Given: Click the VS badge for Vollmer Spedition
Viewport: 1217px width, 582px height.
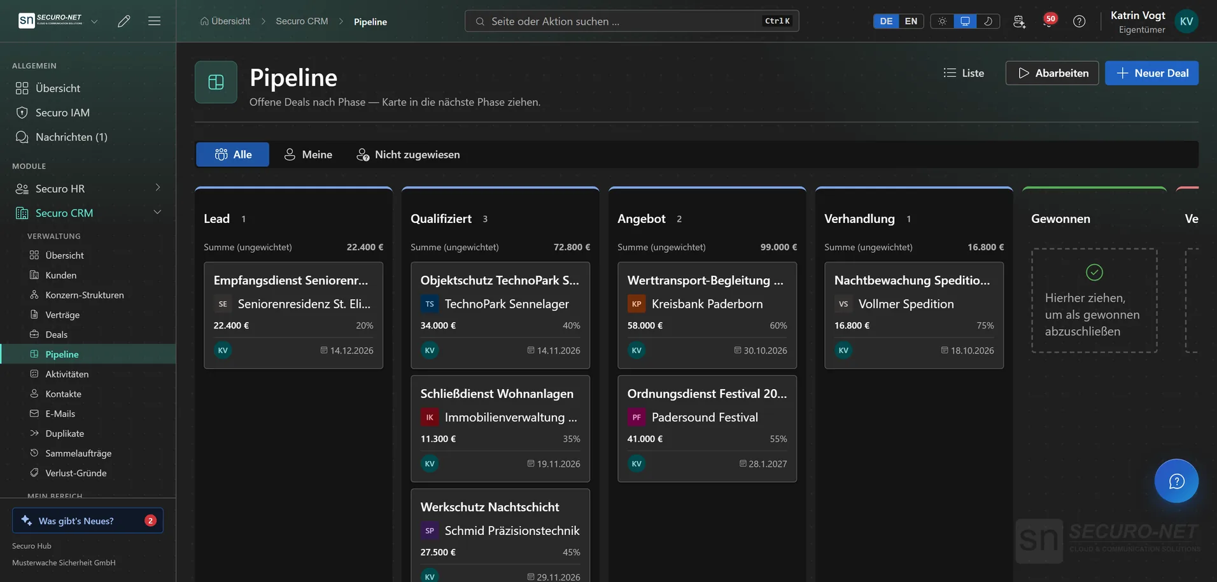Looking at the screenshot, I should coord(843,304).
